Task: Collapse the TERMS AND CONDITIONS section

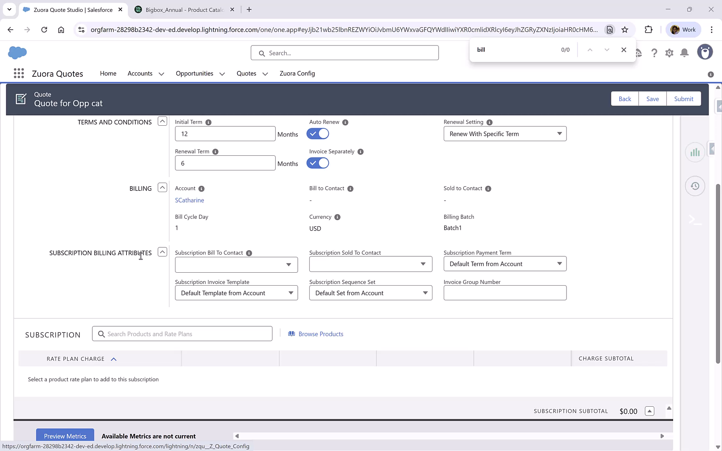Action: (x=162, y=121)
